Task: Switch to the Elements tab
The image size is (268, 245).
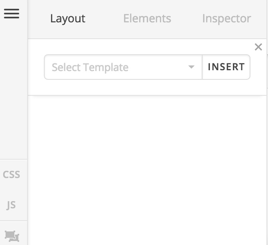Action: (147, 18)
